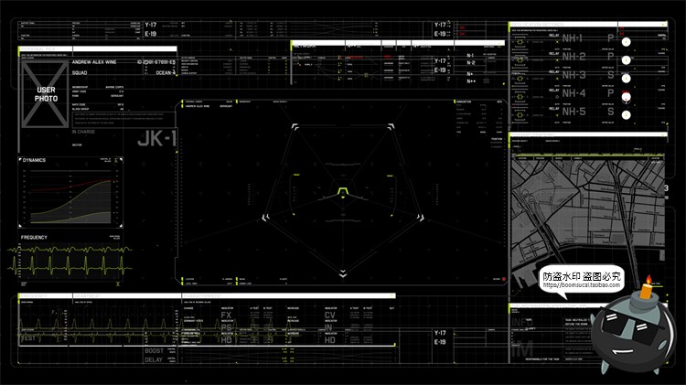686x385 pixels.
Task: Select the NH-5 white indicator circle
Action: coord(626,112)
